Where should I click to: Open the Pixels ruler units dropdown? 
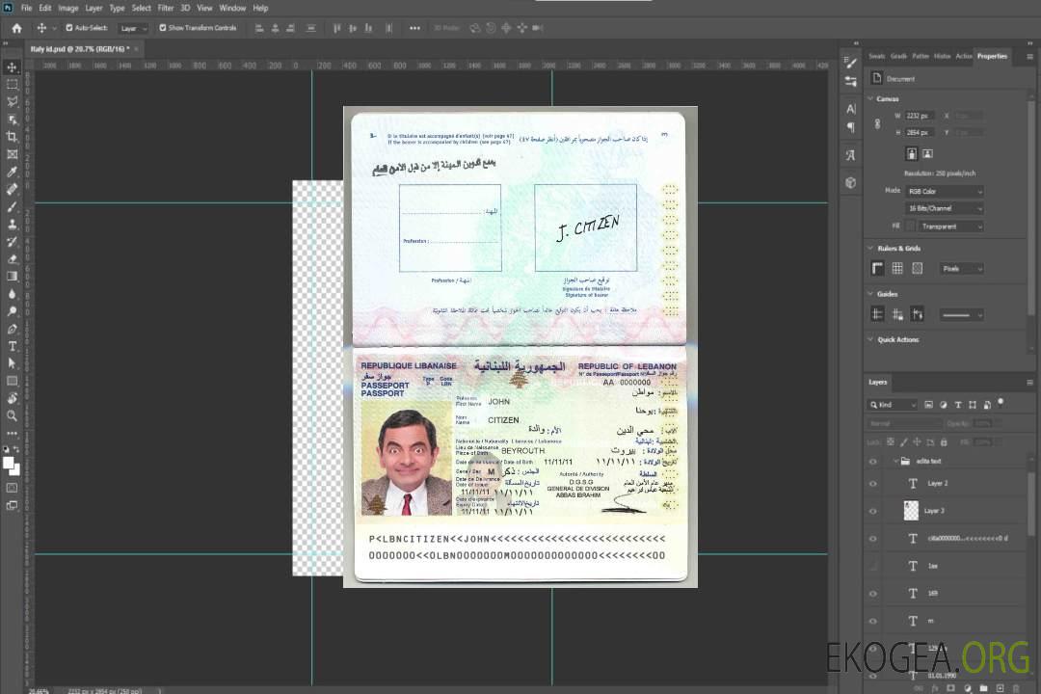[x=962, y=268]
